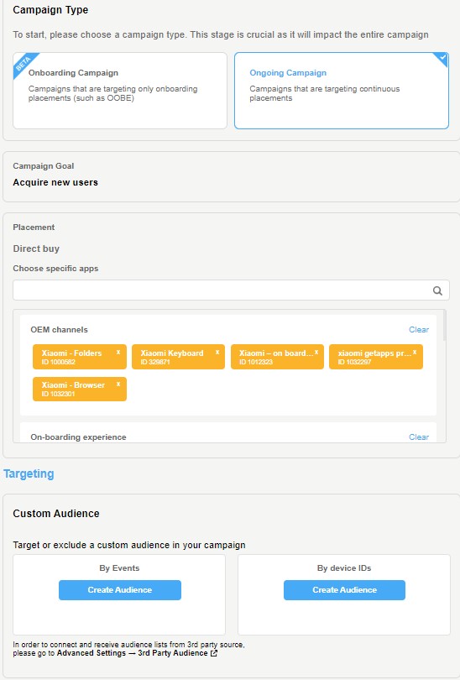Click the Targeting section heading
The height and width of the screenshot is (680, 460).
point(29,473)
